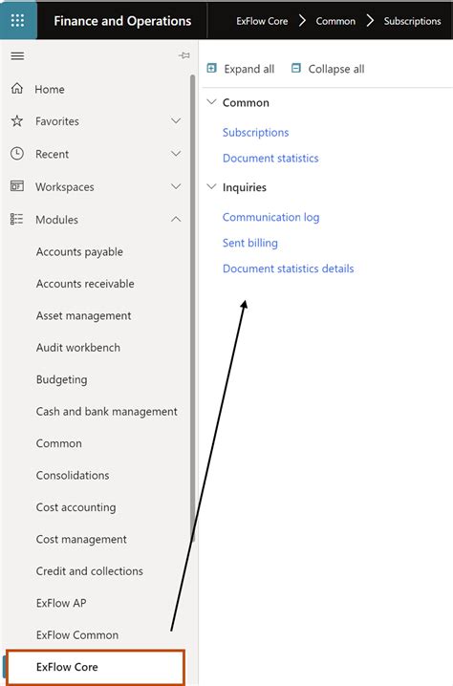
Task: Click the Home house icon
Action: 17,88
